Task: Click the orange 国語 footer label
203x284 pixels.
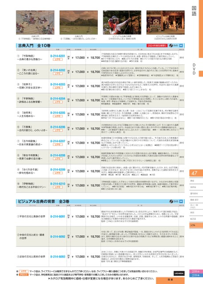Action: point(170,280)
